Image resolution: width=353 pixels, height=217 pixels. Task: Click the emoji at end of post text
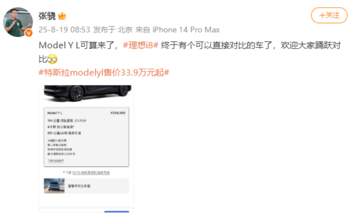(52, 59)
